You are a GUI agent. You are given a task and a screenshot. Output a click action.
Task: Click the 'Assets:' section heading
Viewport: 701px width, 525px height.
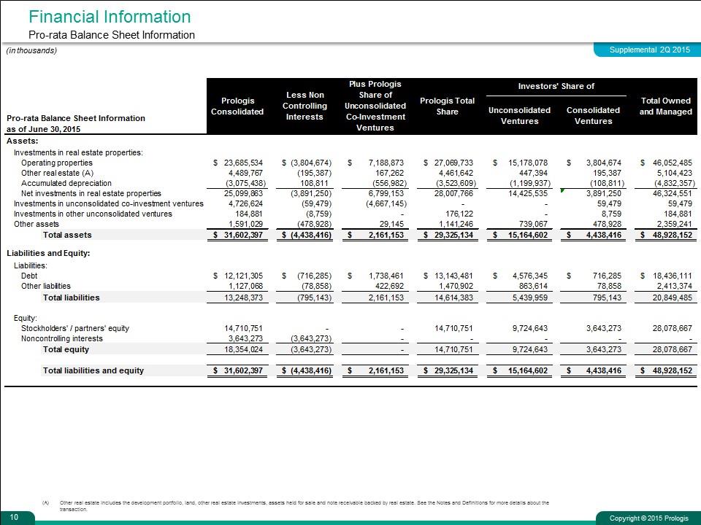(23, 141)
